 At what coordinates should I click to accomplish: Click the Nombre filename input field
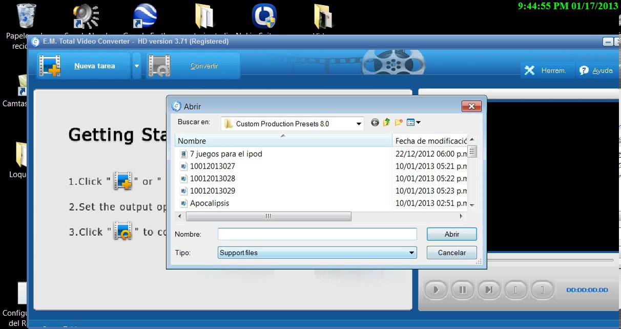[317, 234]
